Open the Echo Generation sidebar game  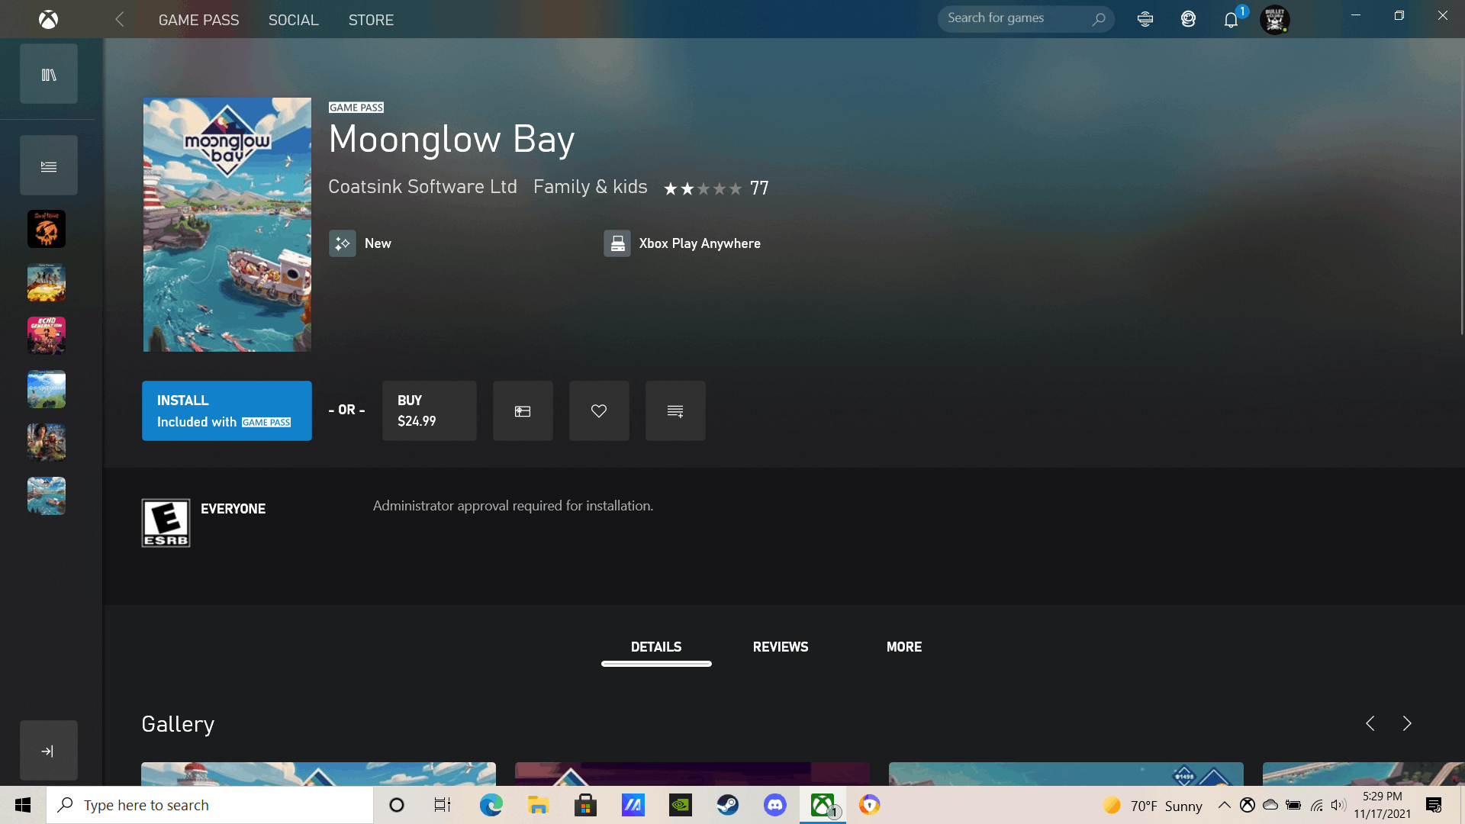[47, 336]
